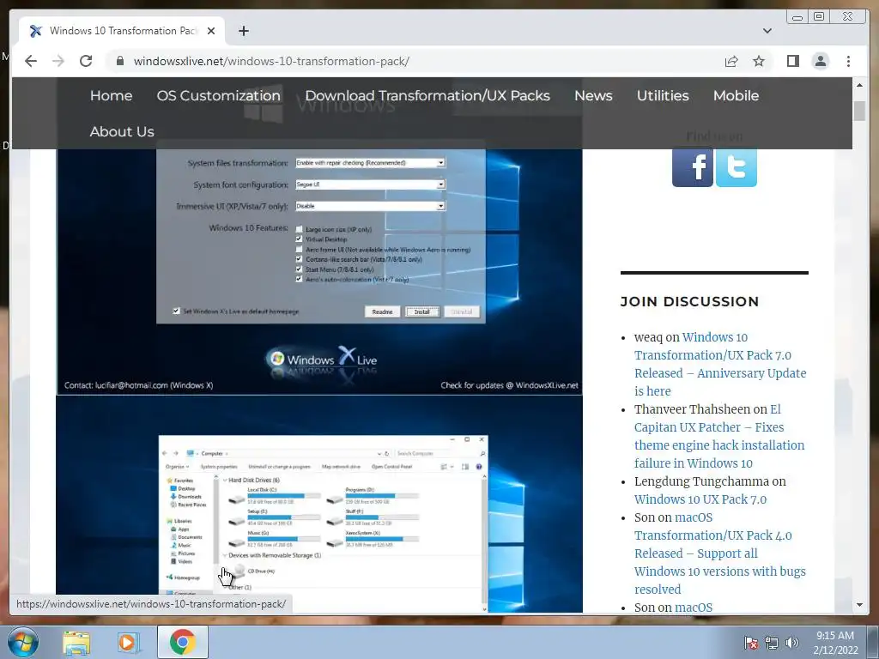Select the Windows 10 Transformation Pack tab
Screen dimensions: 879x659
(x=122, y=31)
